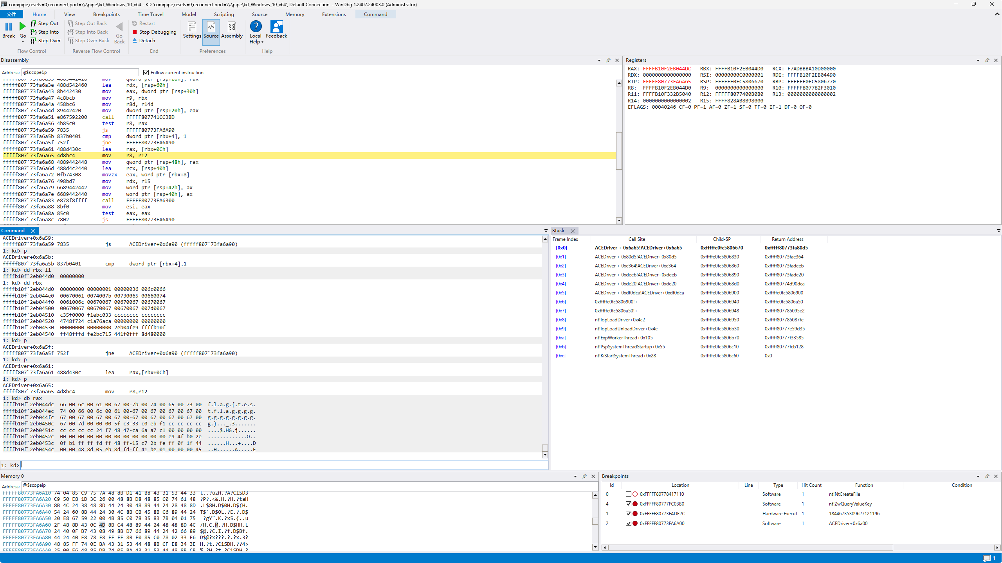This screenshot has width=1002, height=563.
Task: Expand the Go button dropdown arrow
Action: coord(23,42)
